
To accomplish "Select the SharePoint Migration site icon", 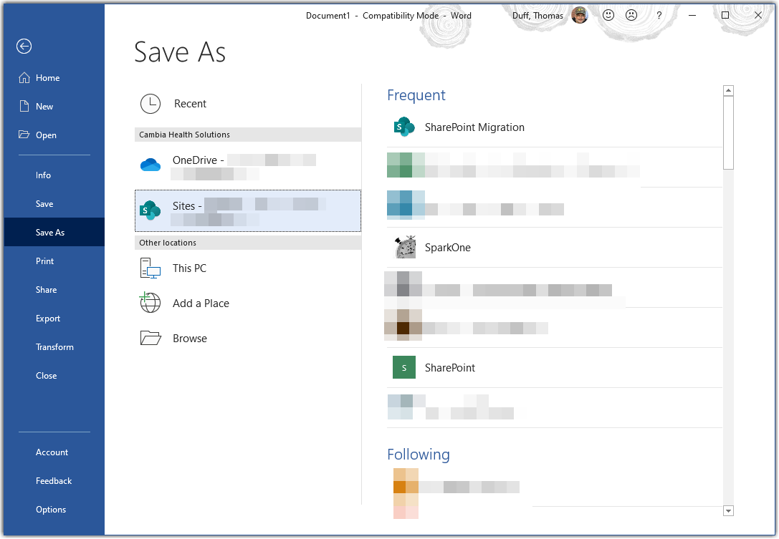I will click(x=403, y=126).
